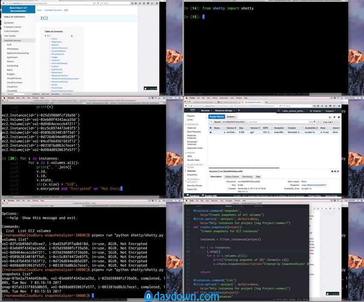The height and width of the screenshot is (302, 364).
Task: Click the find bar text field in the Boto docs window
Action: tap(14, 94)
